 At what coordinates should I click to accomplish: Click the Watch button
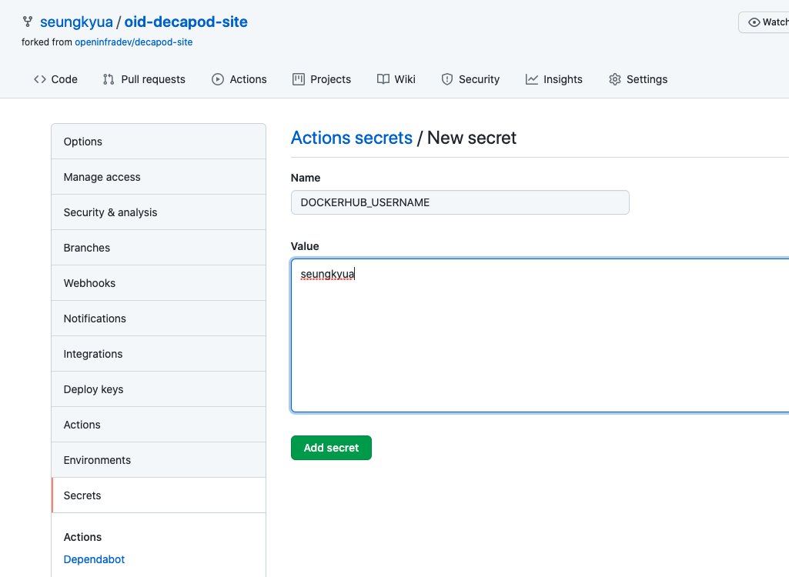coord(764,22)
